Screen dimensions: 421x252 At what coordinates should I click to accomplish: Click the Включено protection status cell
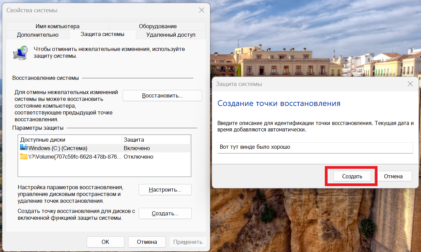click(x=137, y=148)
